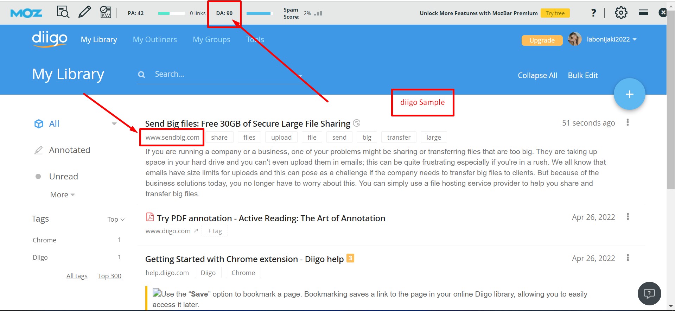
Task: Click Bulk Edit
Action: 583,75
